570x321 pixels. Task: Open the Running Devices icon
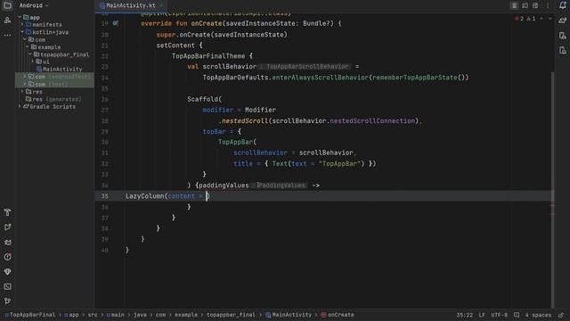point(563,50)
